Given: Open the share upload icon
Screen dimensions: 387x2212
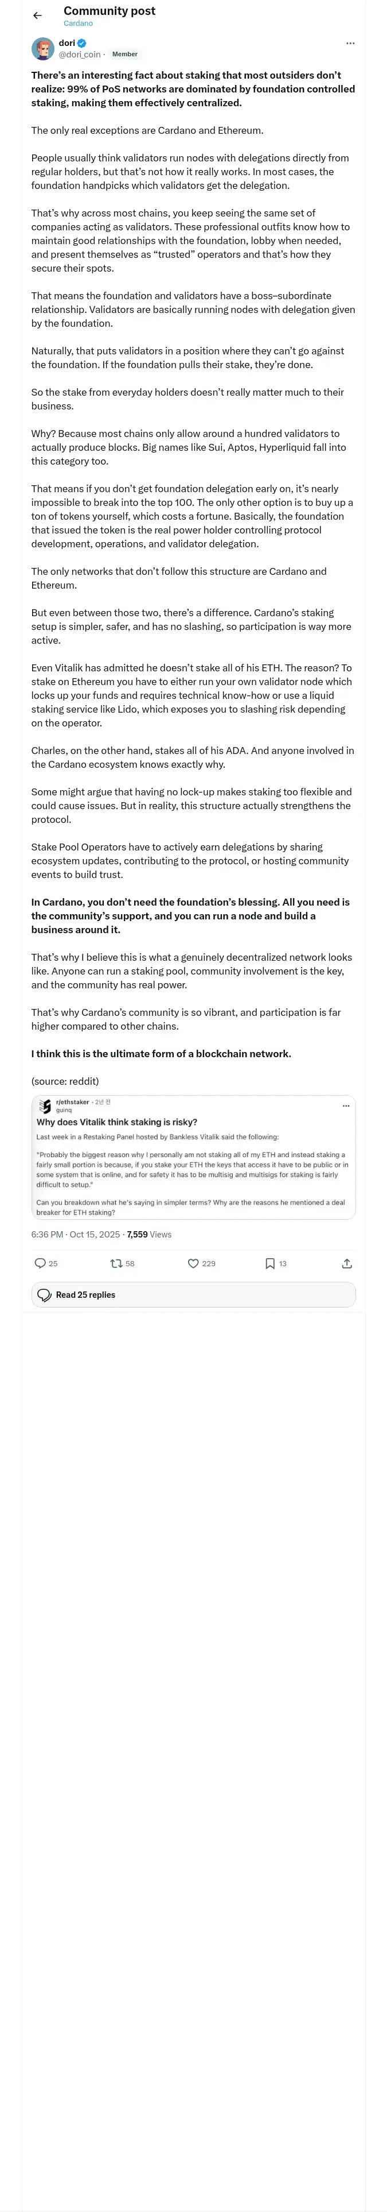Looking at the screenshot, I should click(x=347, y=1263).
